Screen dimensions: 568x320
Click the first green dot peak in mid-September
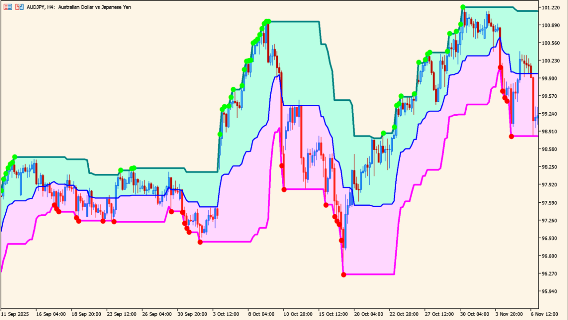(15, 157)
